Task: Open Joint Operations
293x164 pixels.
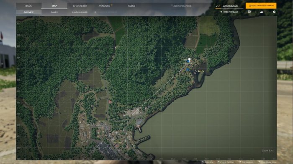Action: pos(182,6)
